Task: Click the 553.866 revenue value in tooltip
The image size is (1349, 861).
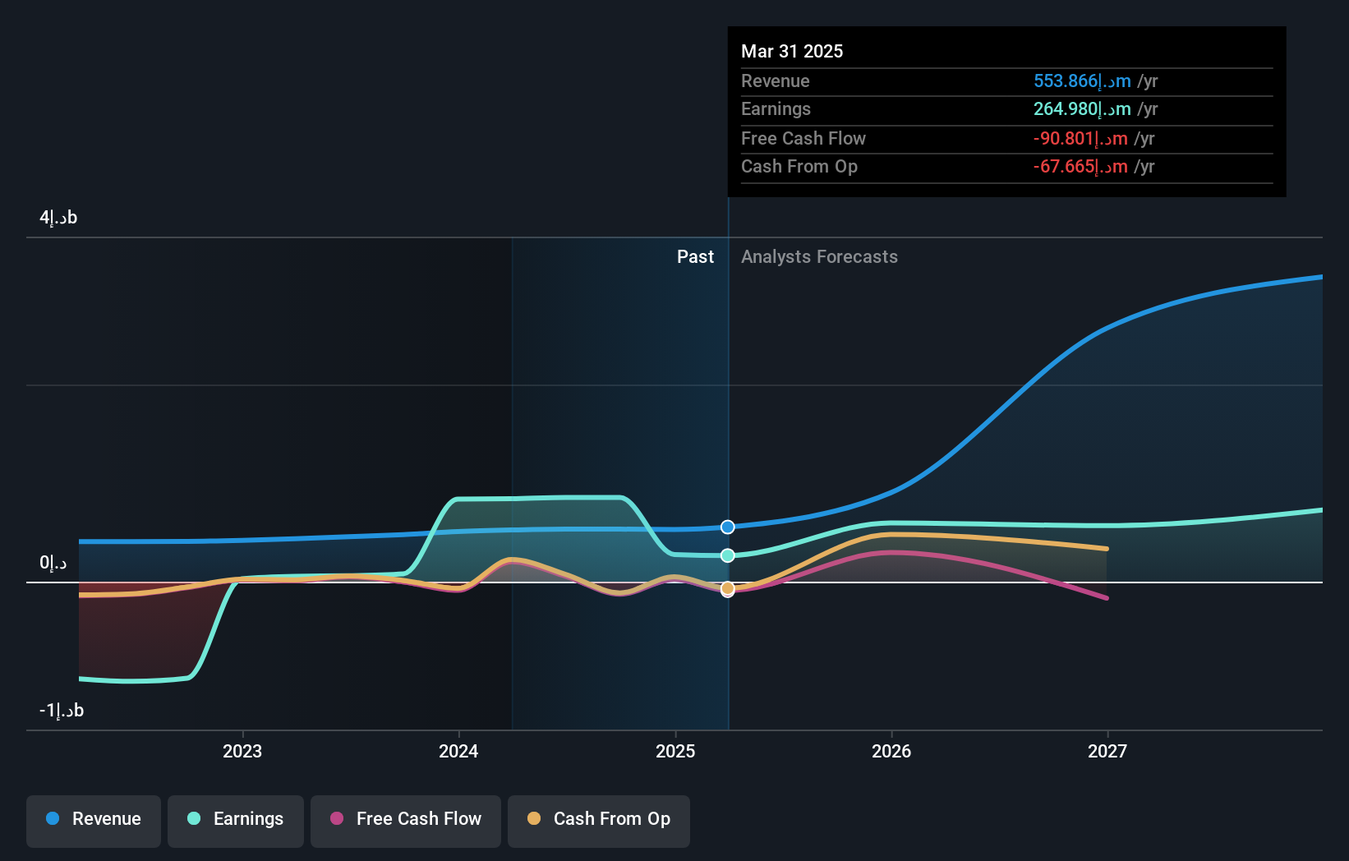Action: click(x=1082, y=81)
